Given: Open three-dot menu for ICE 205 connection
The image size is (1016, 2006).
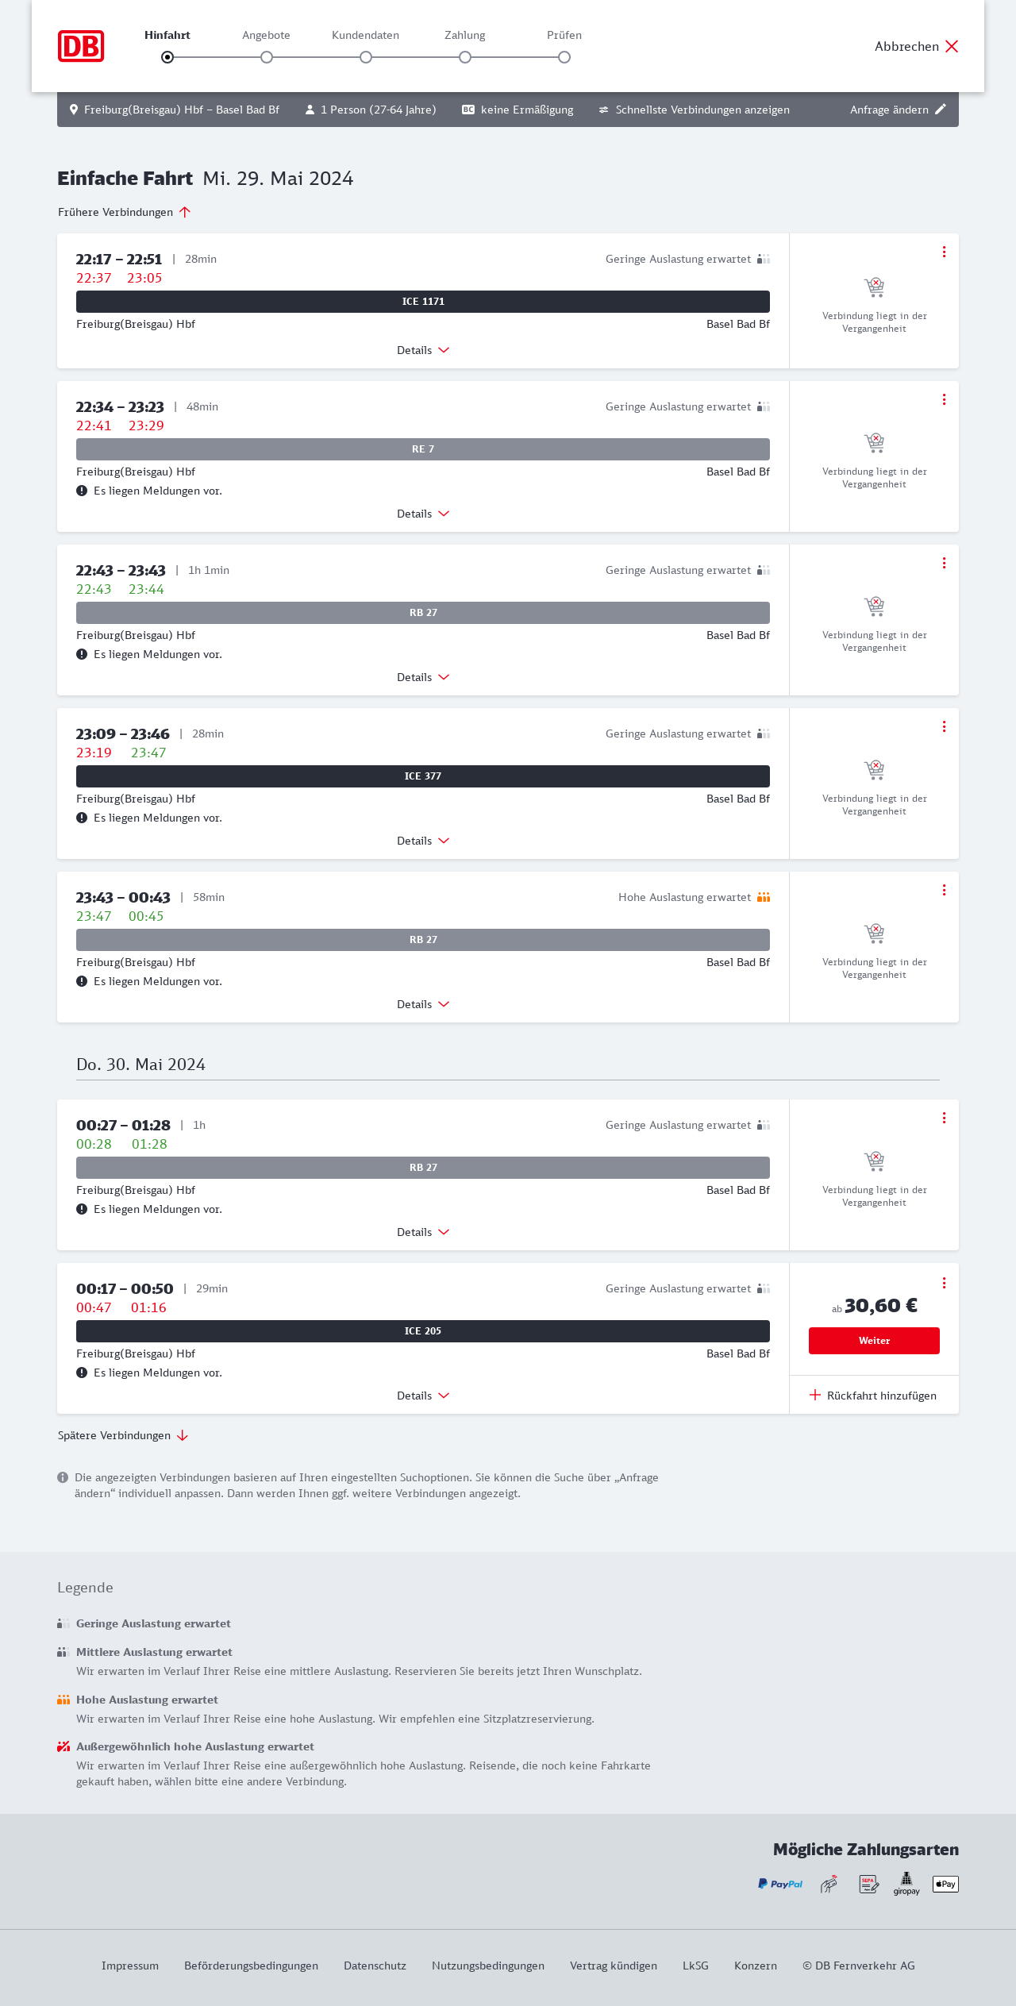Looking at the screenshot, I should (944, 1283).
